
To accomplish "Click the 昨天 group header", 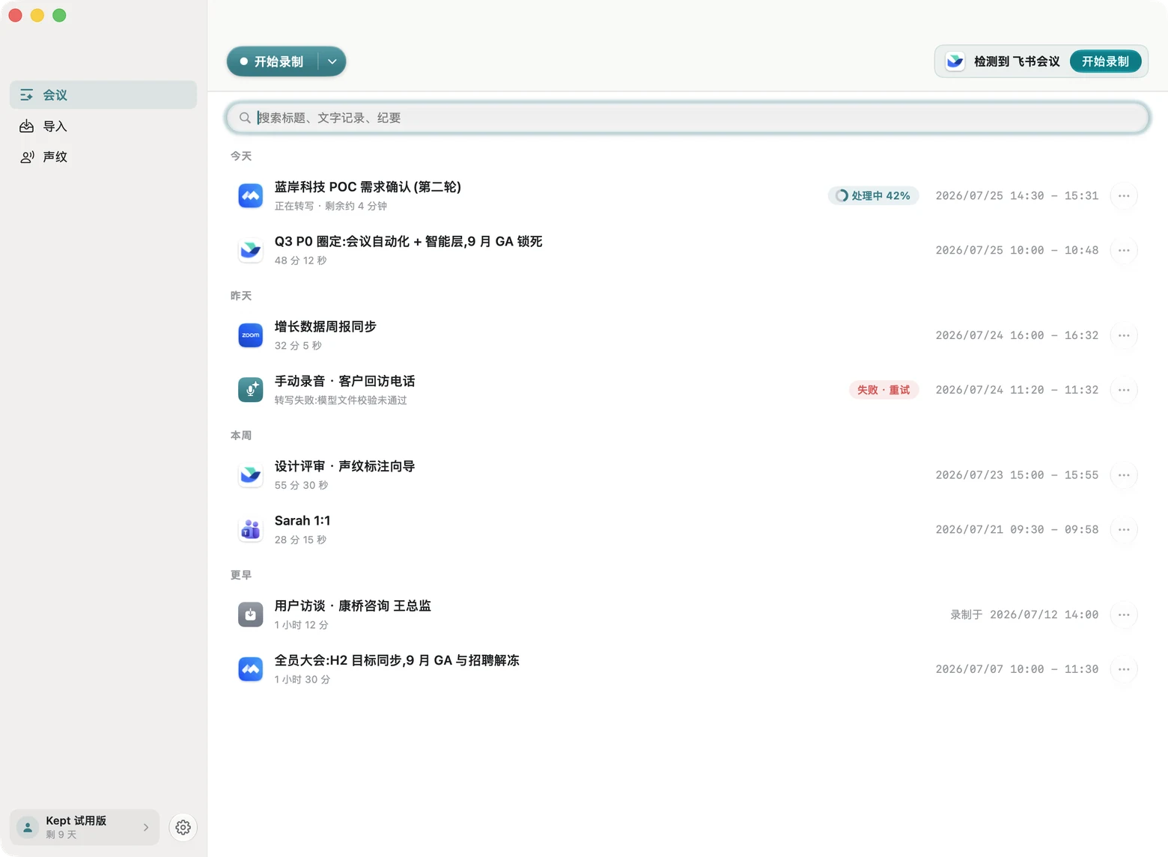I will (x=241, y=296).
